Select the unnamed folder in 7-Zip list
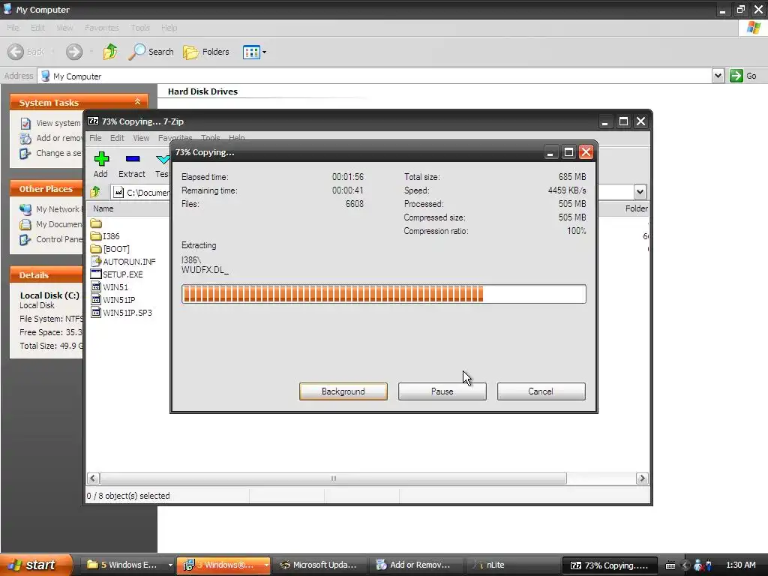768x576 pixels. tap(96, 223)
